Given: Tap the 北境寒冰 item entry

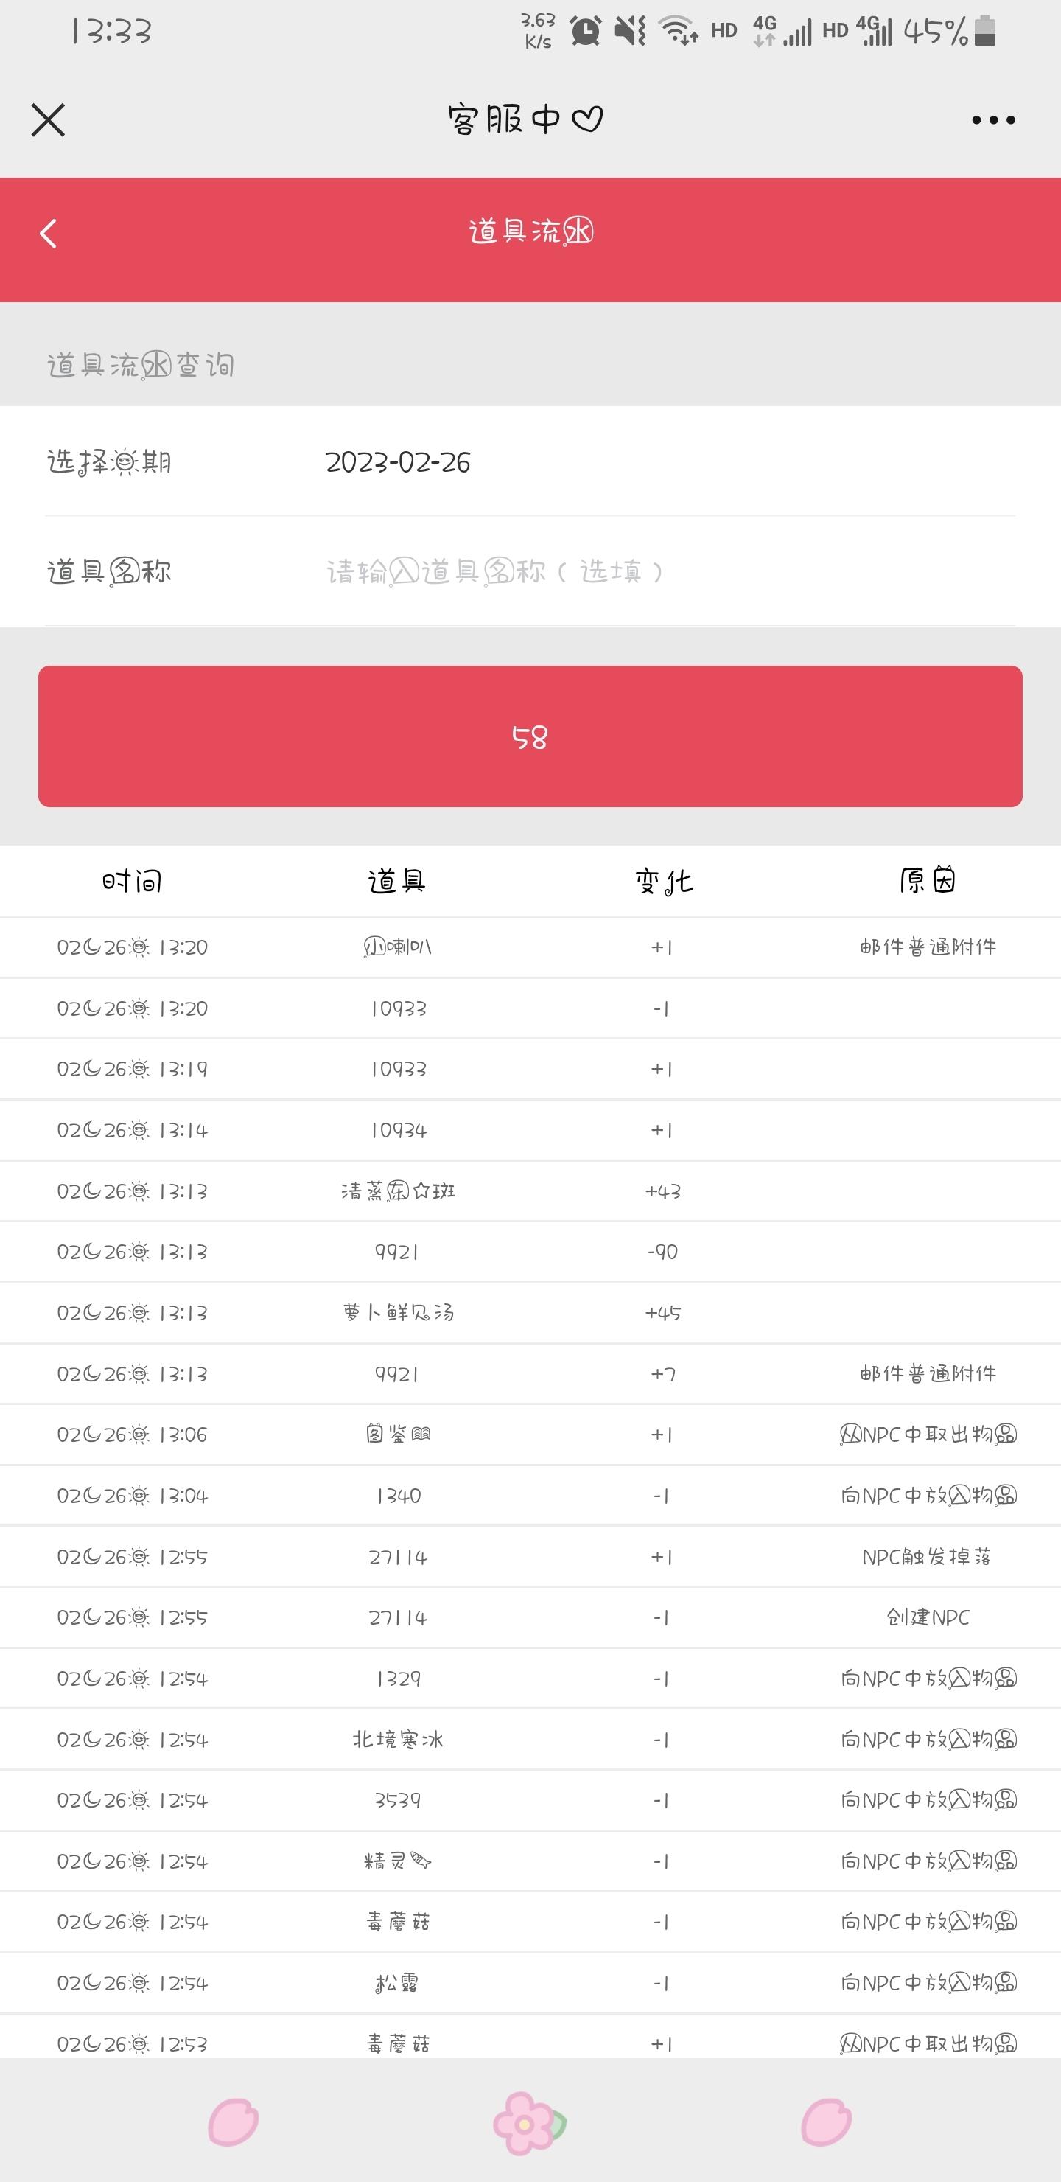Looking at the screenshot, I should click(398, 1739).
